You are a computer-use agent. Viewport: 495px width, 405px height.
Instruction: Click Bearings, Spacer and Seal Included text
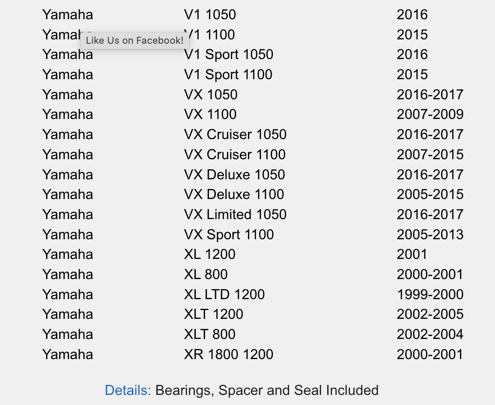tap(267, 390)
